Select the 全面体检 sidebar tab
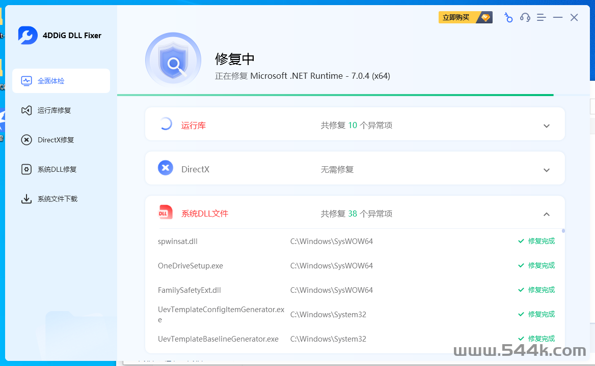Viewport: 595px width, 366px height. pos(61,81)
